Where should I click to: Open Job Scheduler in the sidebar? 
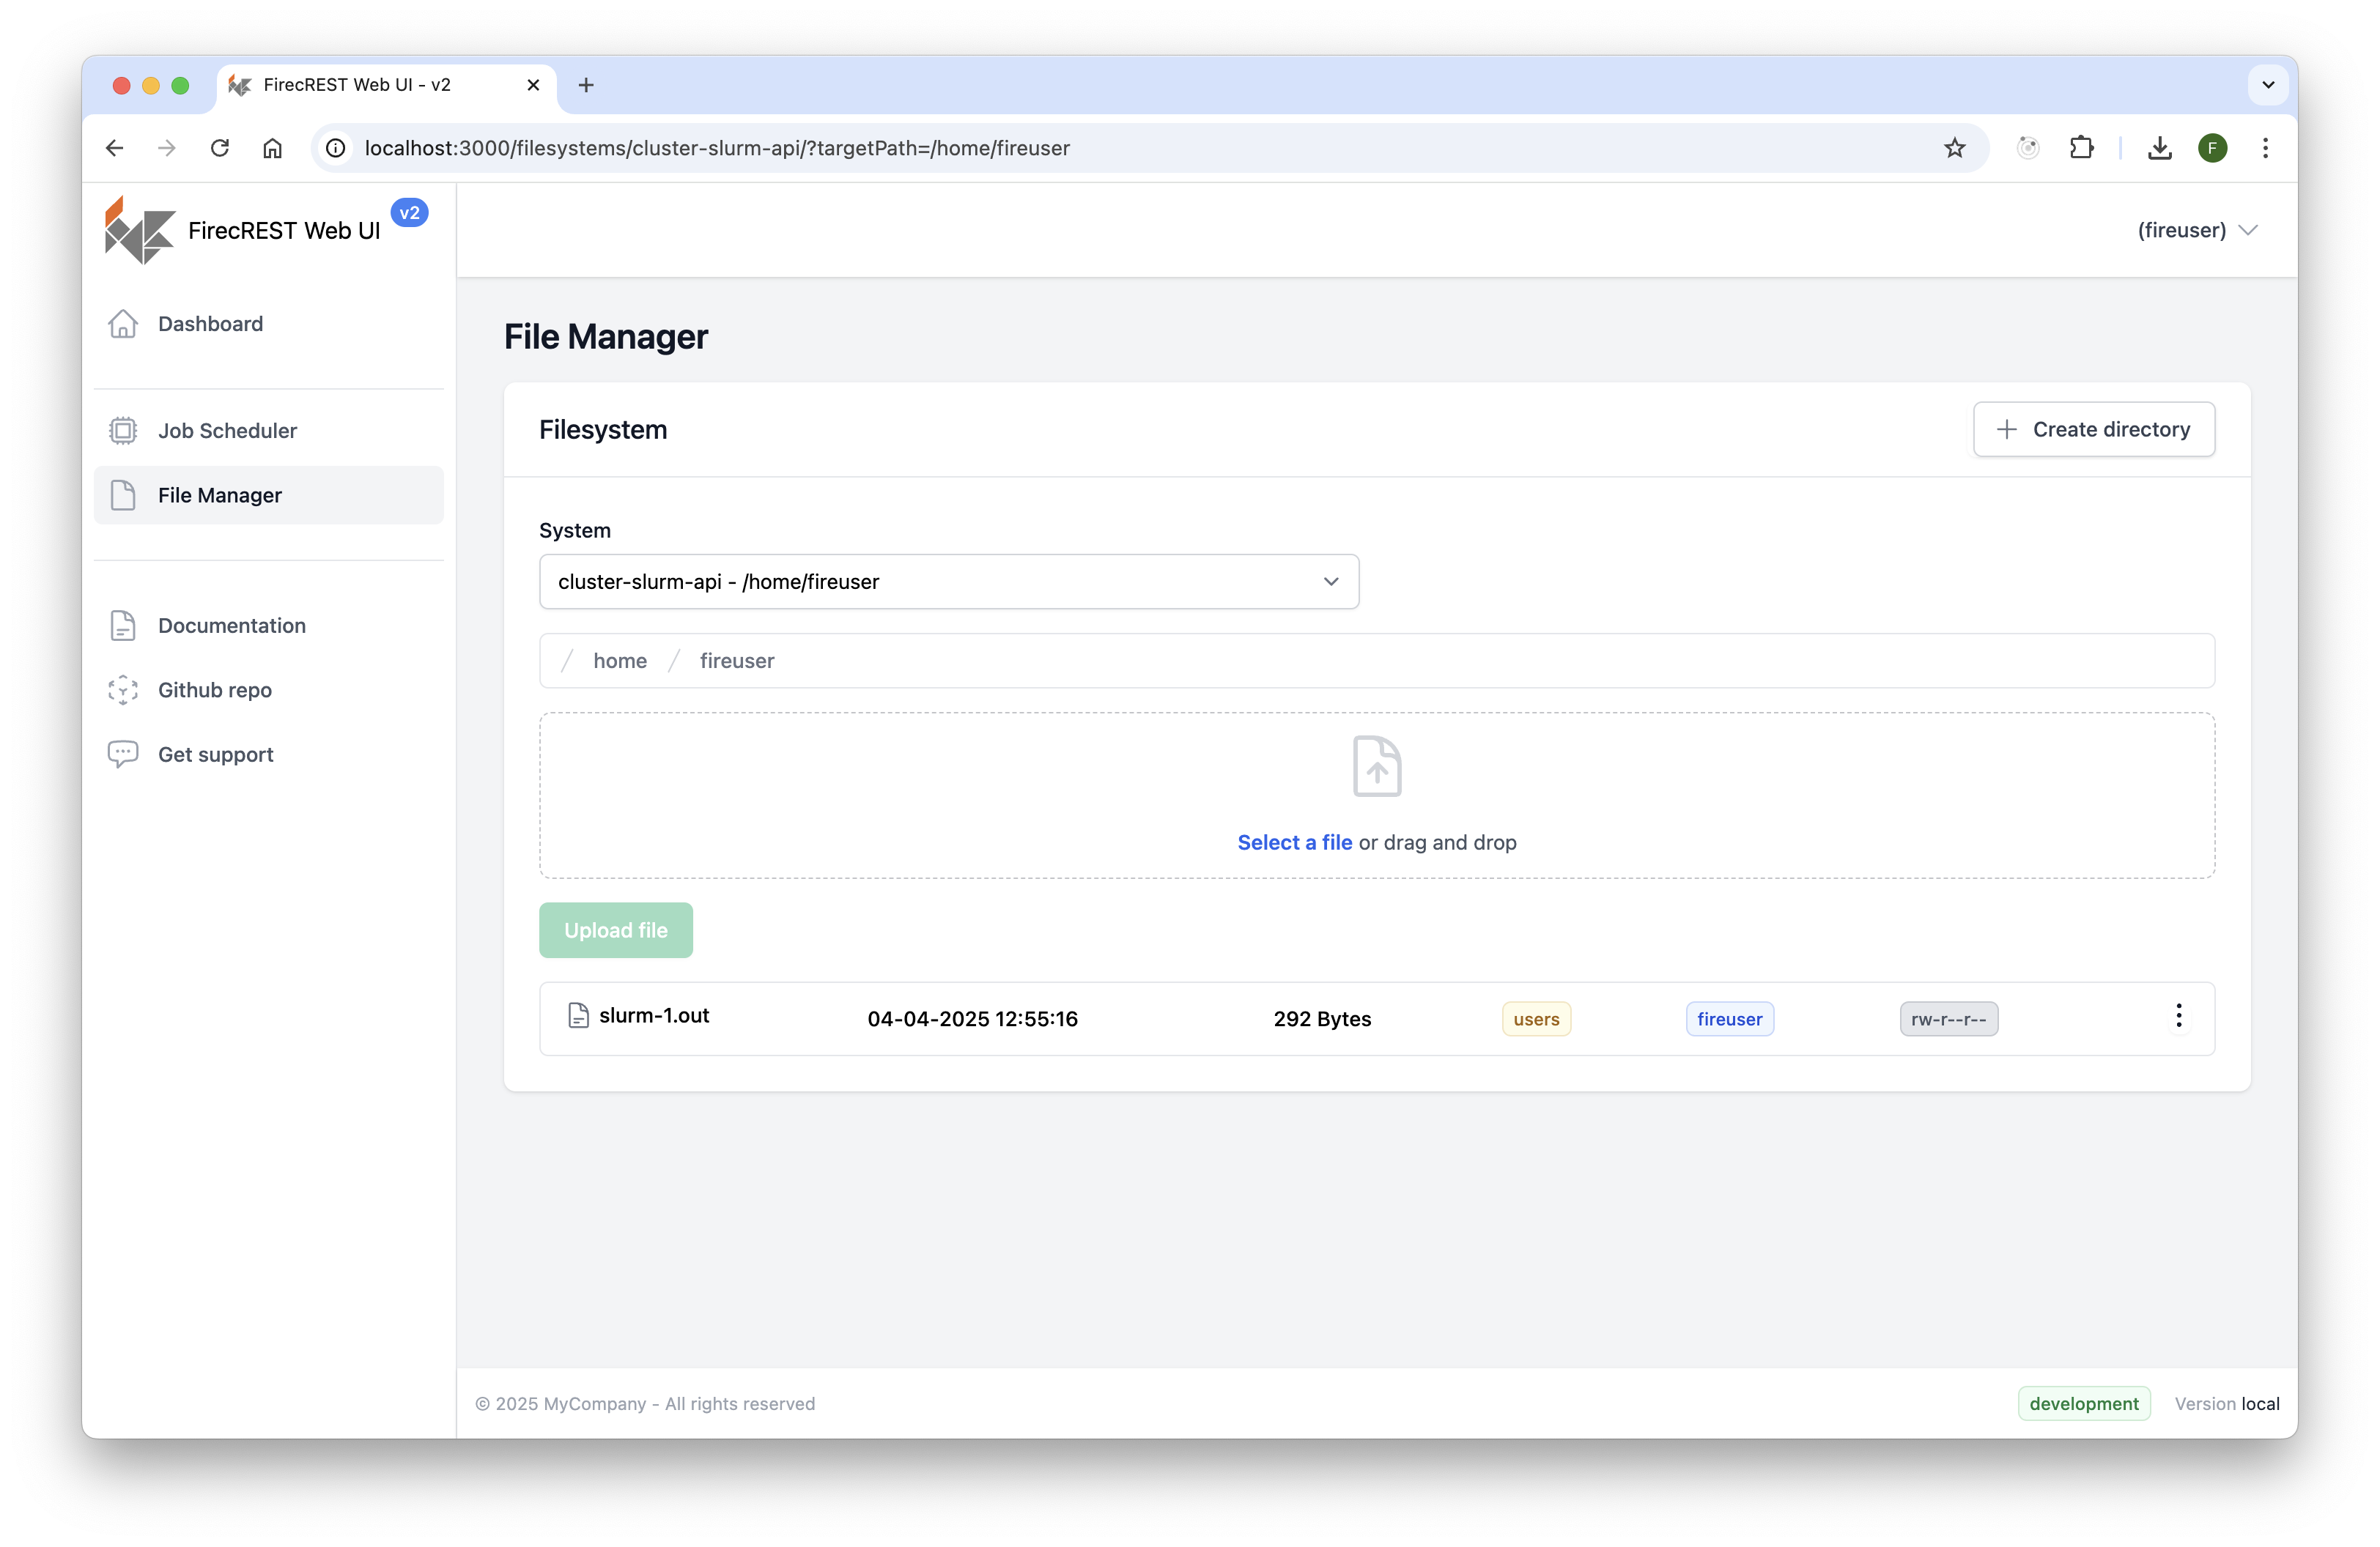[x=268, y=431]
